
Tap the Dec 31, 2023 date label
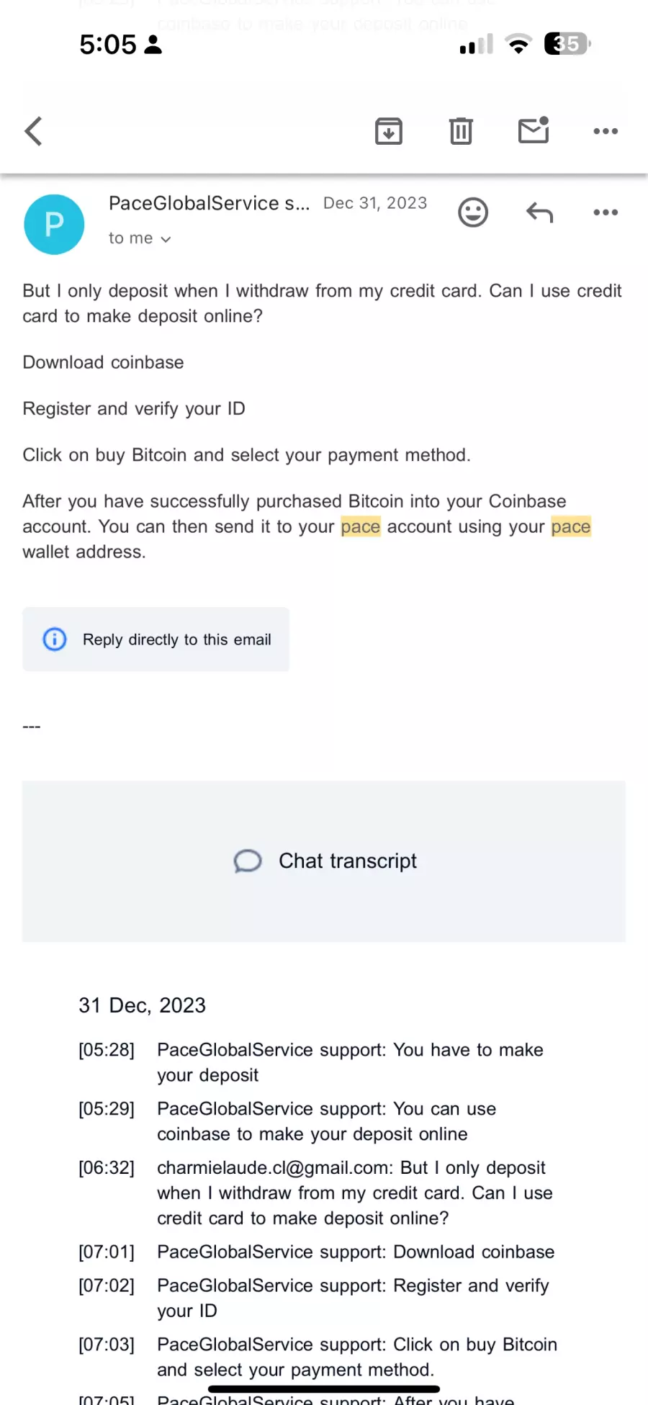tap(375, 203)
